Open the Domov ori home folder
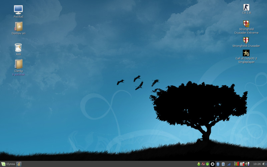Viewport: 267px width, 167px height. coord(18,28)
